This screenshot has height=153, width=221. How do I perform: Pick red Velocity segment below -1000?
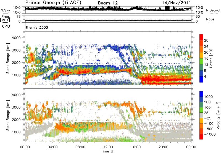pyautogui.click(x=201, y=137)
